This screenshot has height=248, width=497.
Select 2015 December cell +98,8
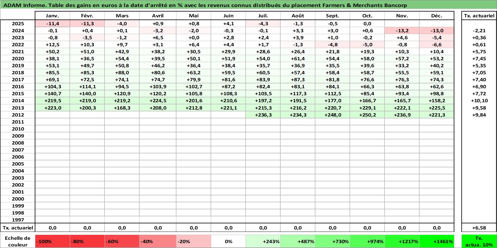point(437,93)
